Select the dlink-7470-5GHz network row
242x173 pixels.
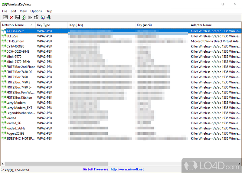pos(121,62)
